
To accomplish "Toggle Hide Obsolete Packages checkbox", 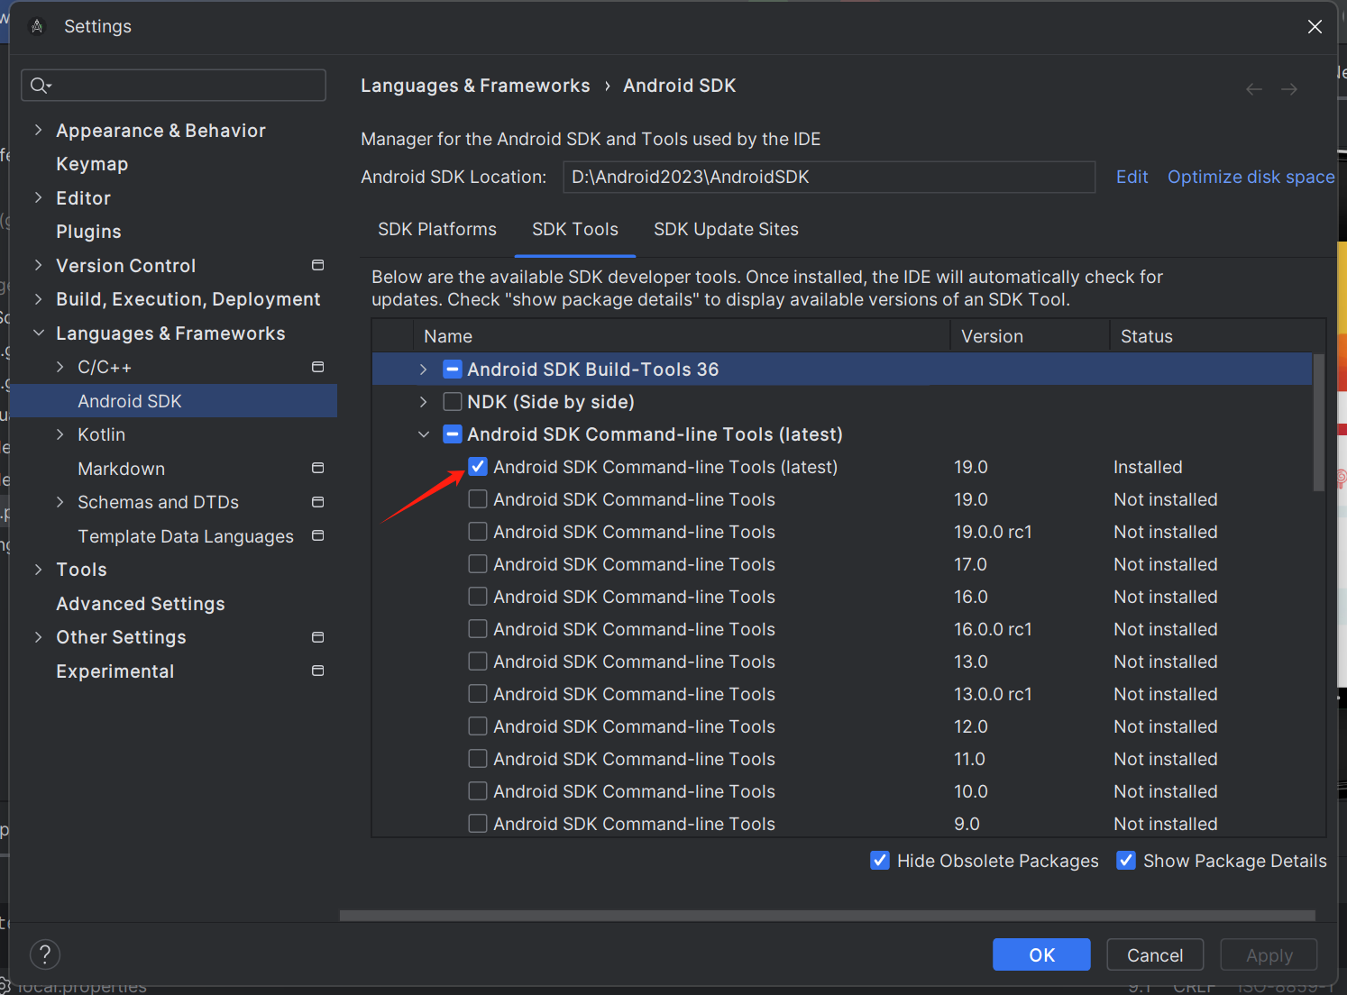I will coord(880,861).
